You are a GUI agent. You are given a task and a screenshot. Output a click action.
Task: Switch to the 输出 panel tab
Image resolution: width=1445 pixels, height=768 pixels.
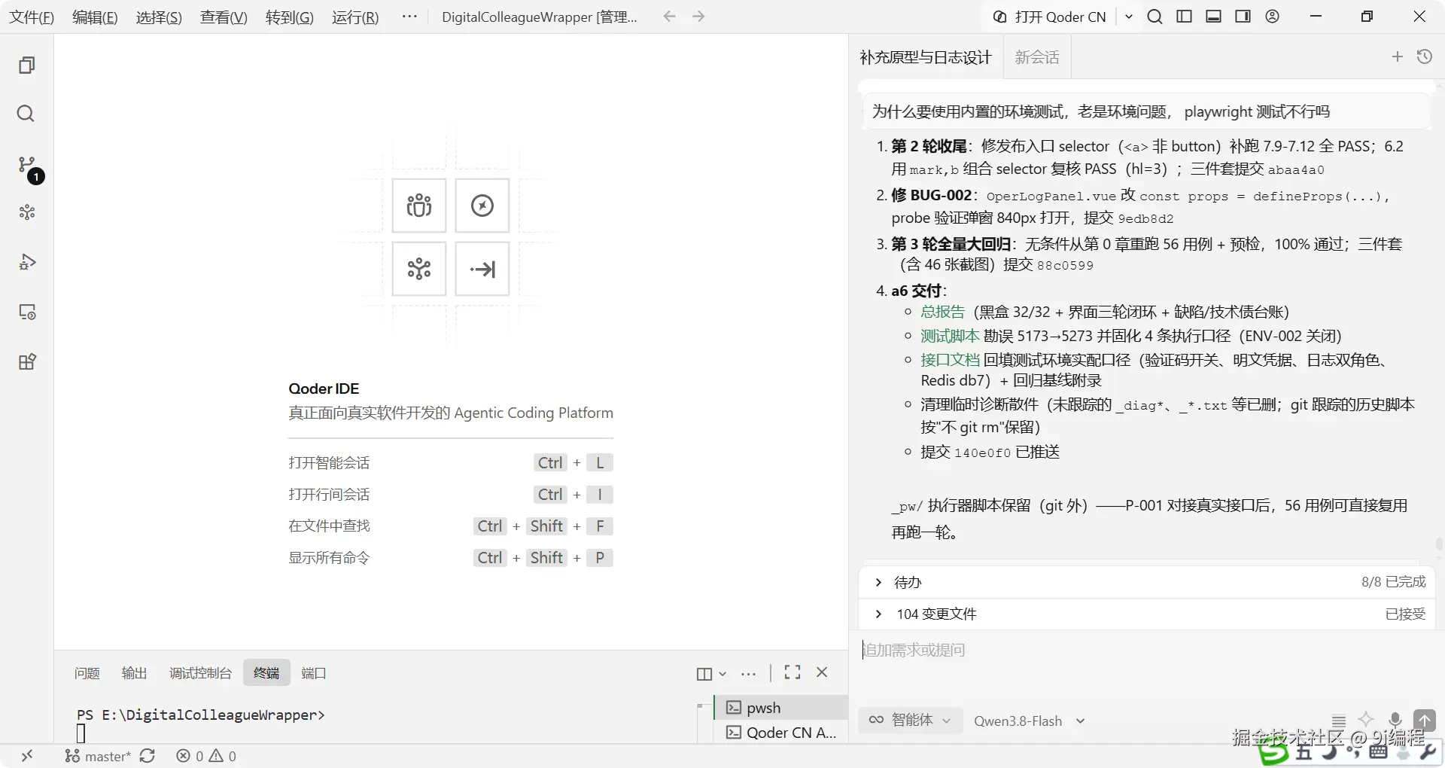135,673
